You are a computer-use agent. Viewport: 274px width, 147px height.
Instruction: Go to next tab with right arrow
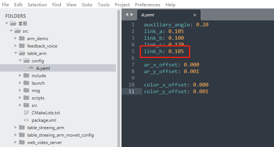[x=132, y=14]
